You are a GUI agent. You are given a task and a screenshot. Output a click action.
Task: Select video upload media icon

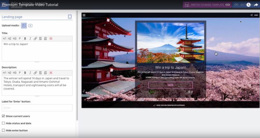[30, 26]
